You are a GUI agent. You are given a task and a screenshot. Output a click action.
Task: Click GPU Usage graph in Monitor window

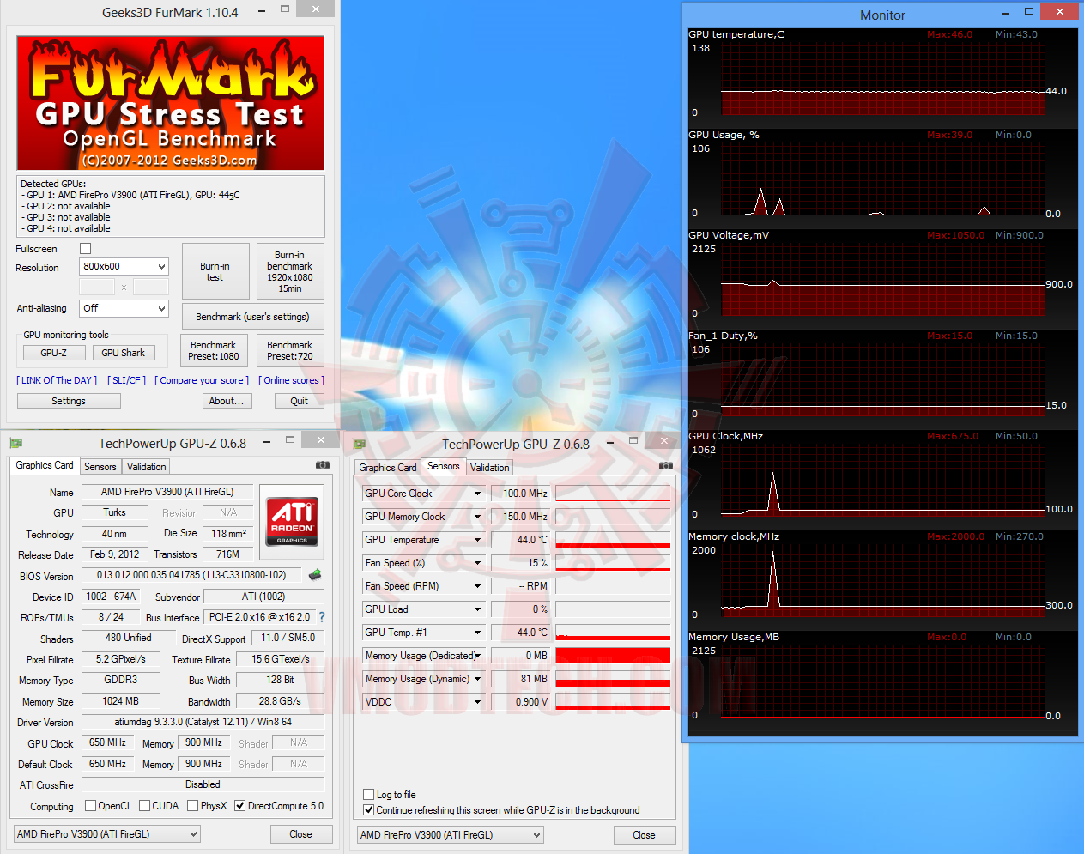(882, 179)
